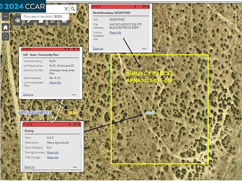242x182 pixels.
Task: Open the palette toolbar icon
Action: (18, 20)
